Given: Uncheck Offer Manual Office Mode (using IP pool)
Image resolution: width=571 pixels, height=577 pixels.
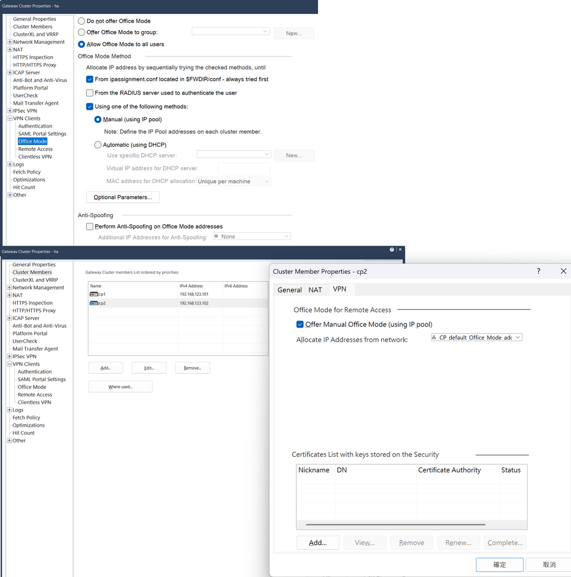Looking at the screenshot, I should click(x=300, y=325).
